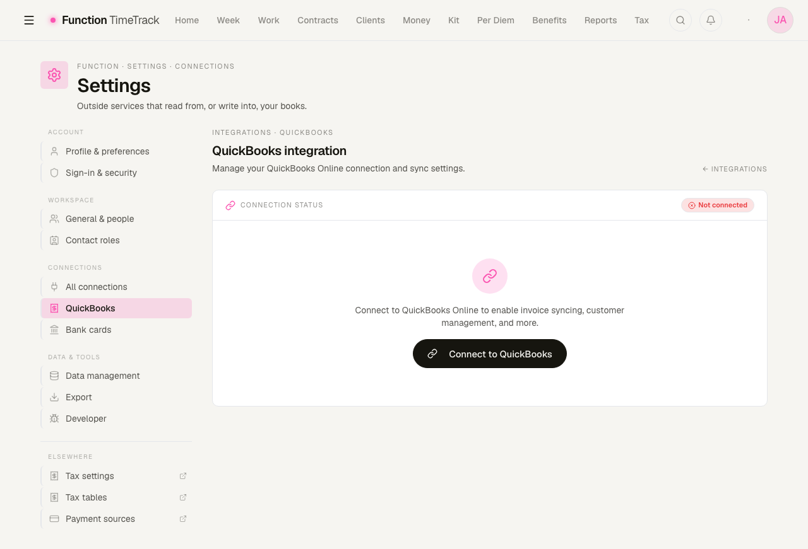Screen dimensions: 808x549
Task: Open the Work nav item
Action: (268, 20)
